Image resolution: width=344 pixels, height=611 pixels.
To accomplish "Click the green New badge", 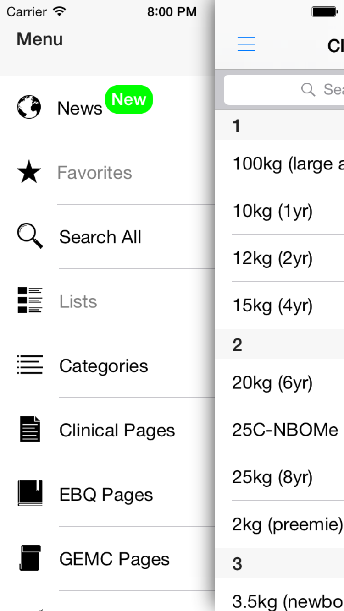I will click(129, 99).
